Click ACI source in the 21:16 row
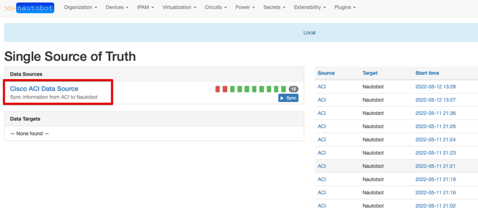 point(322,192)
